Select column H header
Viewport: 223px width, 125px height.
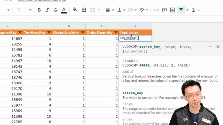tap(102, 26)
